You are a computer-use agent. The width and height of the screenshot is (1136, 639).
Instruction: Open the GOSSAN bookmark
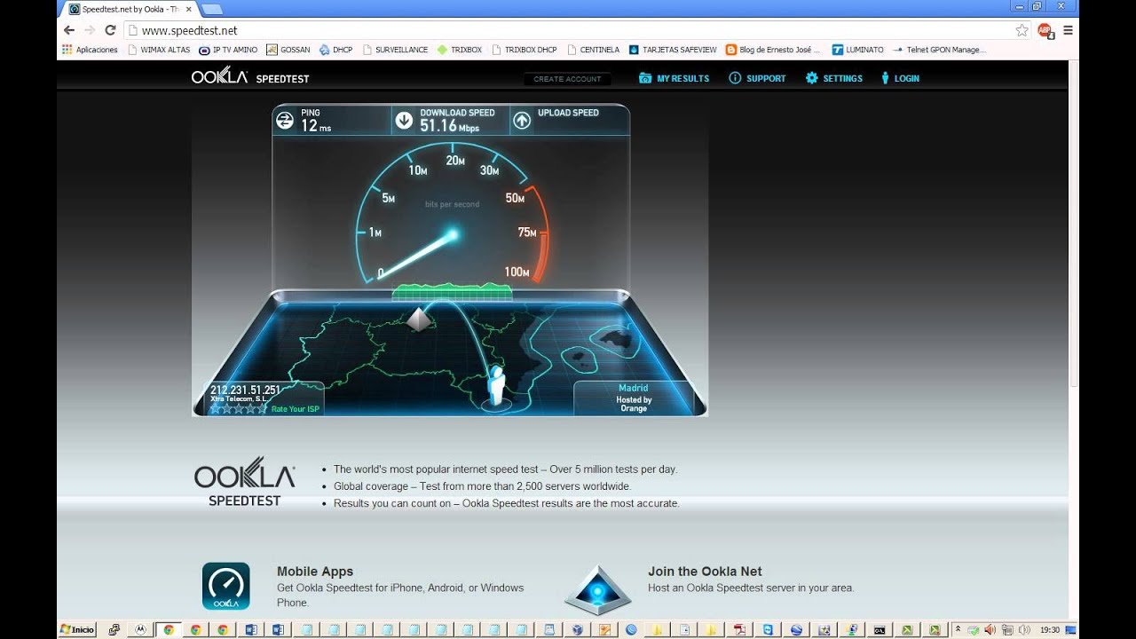pos(288,50)
